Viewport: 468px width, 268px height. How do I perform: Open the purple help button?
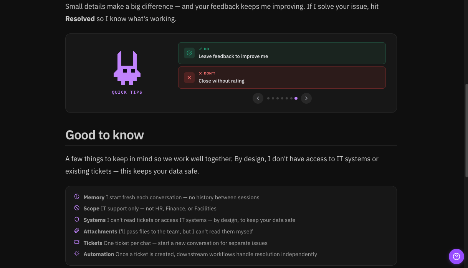[456, 256]
